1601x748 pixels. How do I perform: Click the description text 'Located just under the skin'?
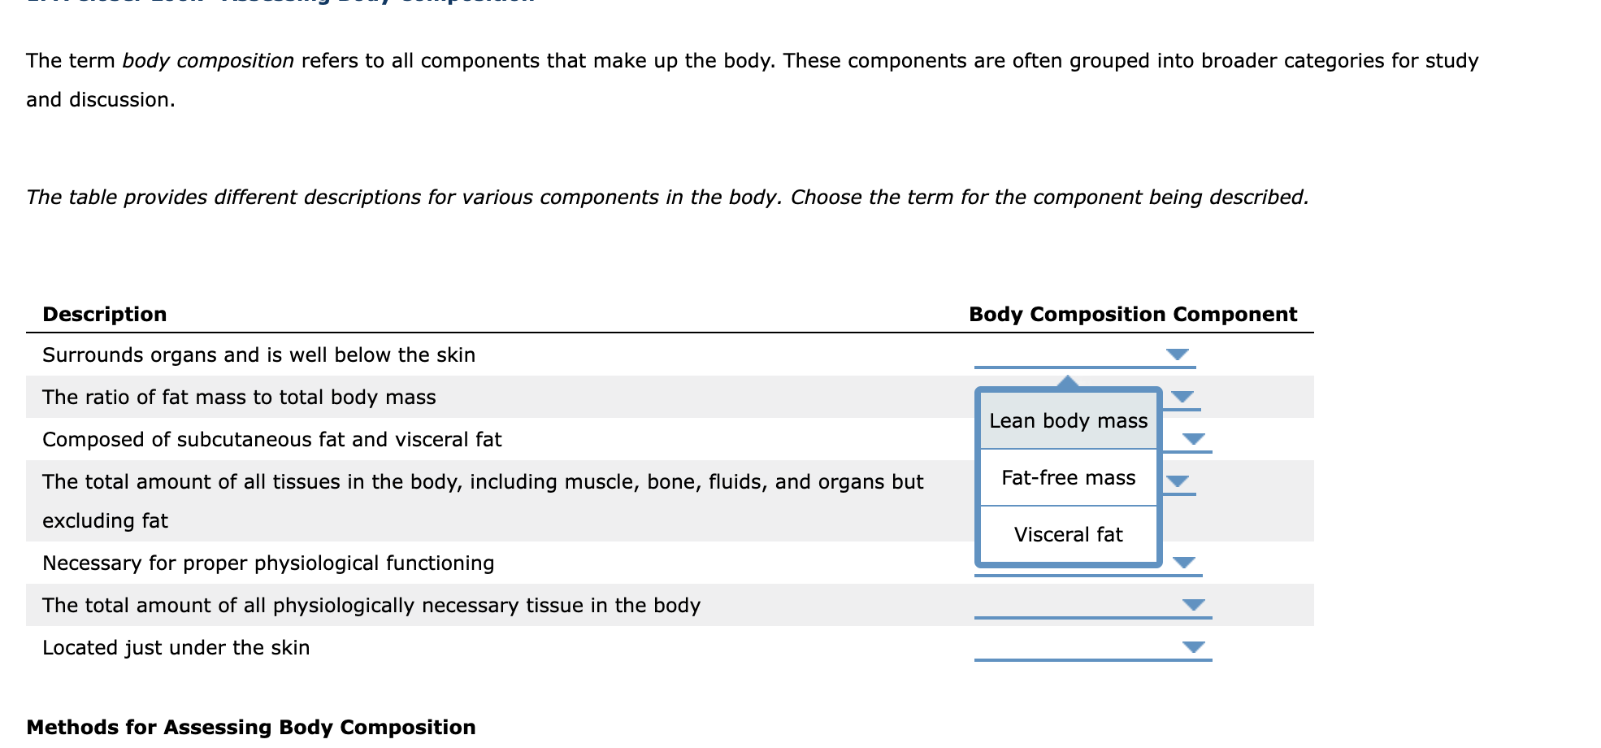(176, 647)
